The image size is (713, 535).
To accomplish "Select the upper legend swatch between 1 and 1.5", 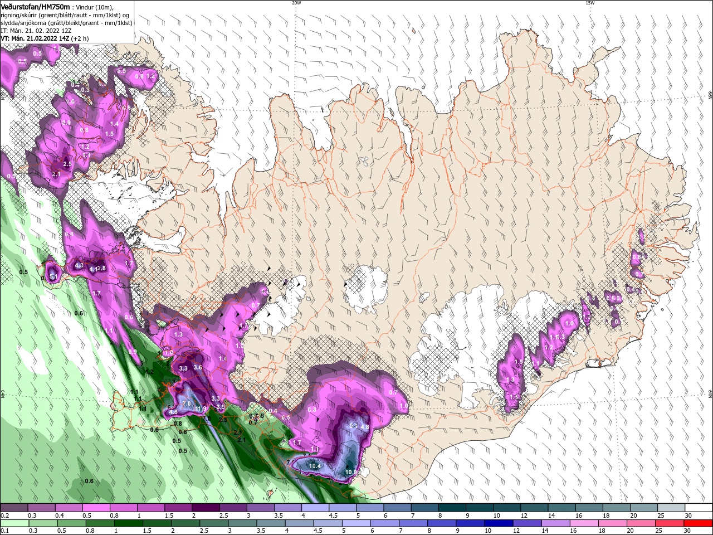I will tap(150, 508).
